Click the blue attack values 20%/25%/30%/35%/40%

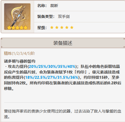(x=52, y=66)
